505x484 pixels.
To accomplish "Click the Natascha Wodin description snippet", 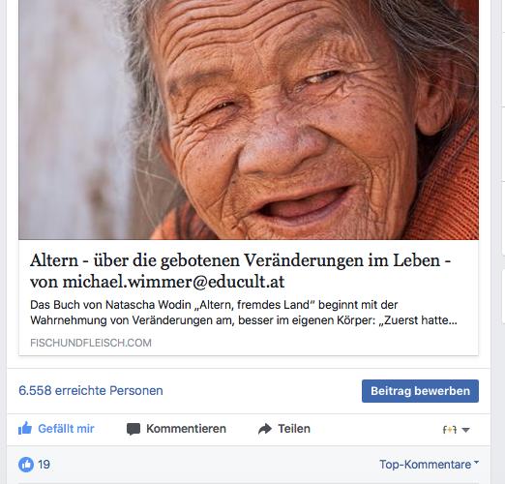I will [x=244, y=313].
